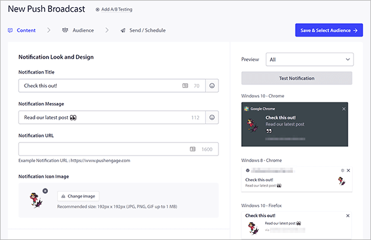This screenshot has height=240, width=371.
Task: Click the gear icon in Windows 8 preview
Action: (x=342, y=171)
